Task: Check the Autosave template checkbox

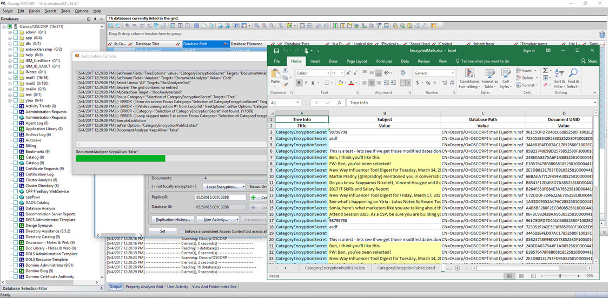Action: 16,140
